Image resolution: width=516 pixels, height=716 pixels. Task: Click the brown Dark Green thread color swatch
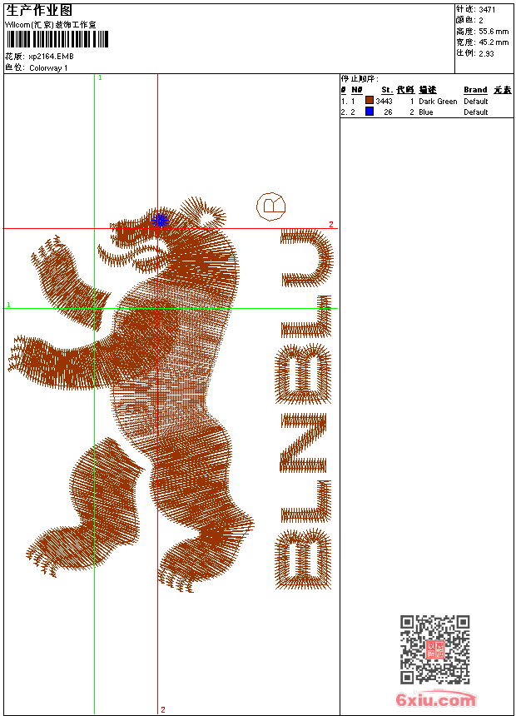tap(370, 101)
